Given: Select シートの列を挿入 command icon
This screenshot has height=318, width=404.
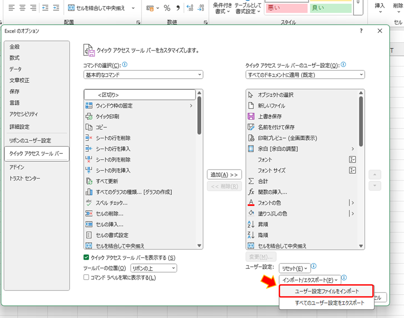Looking at the screenshot, I should (89, 170).
